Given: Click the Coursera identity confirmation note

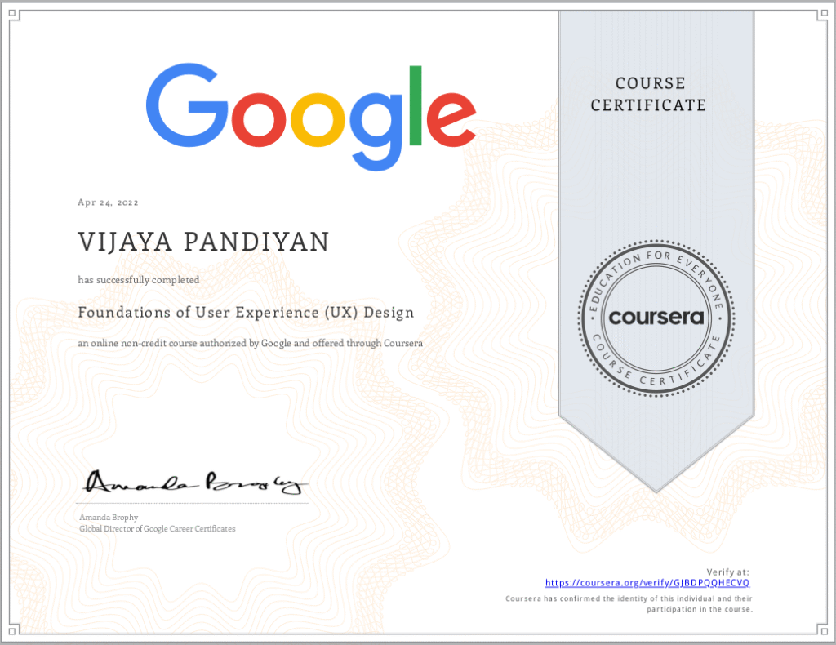Looking at the screenshot, I should (629, 604).
